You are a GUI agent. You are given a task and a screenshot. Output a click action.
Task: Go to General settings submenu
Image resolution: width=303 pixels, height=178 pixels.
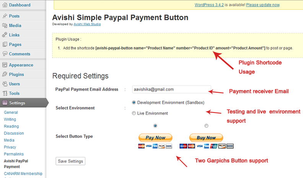11,112
